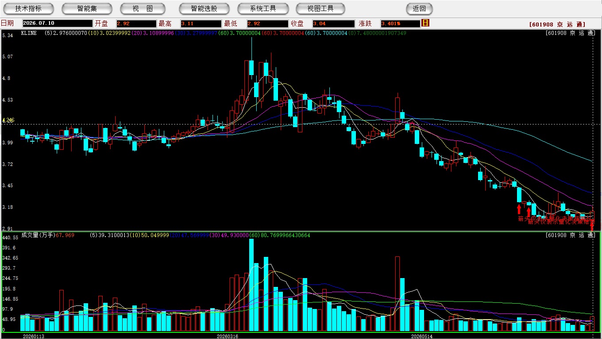Click the 系统工具 button
602x339 pixels.
tap(263, 8)
